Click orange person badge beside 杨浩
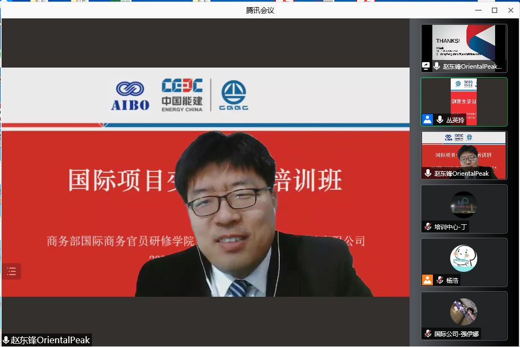This screenshot has width=520, height=347. click(x=427, y=281)
